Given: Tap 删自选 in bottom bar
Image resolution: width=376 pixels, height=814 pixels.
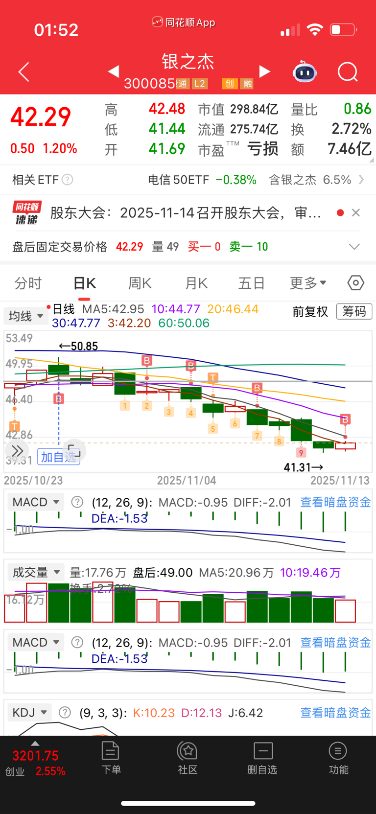Looking at the screenshot, I should tap(262, 759).
